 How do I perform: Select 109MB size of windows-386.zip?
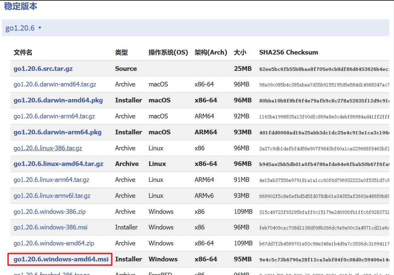(243, 211)
